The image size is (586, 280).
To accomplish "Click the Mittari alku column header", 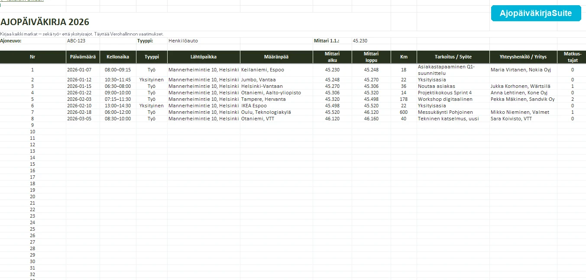I will pos(333,57).
